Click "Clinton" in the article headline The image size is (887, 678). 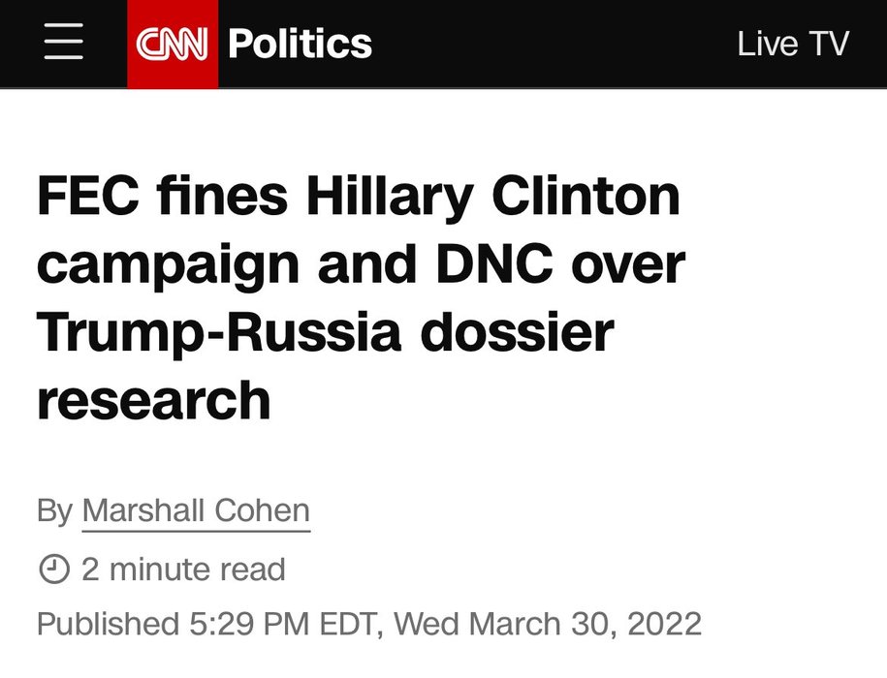pos(586,199)
